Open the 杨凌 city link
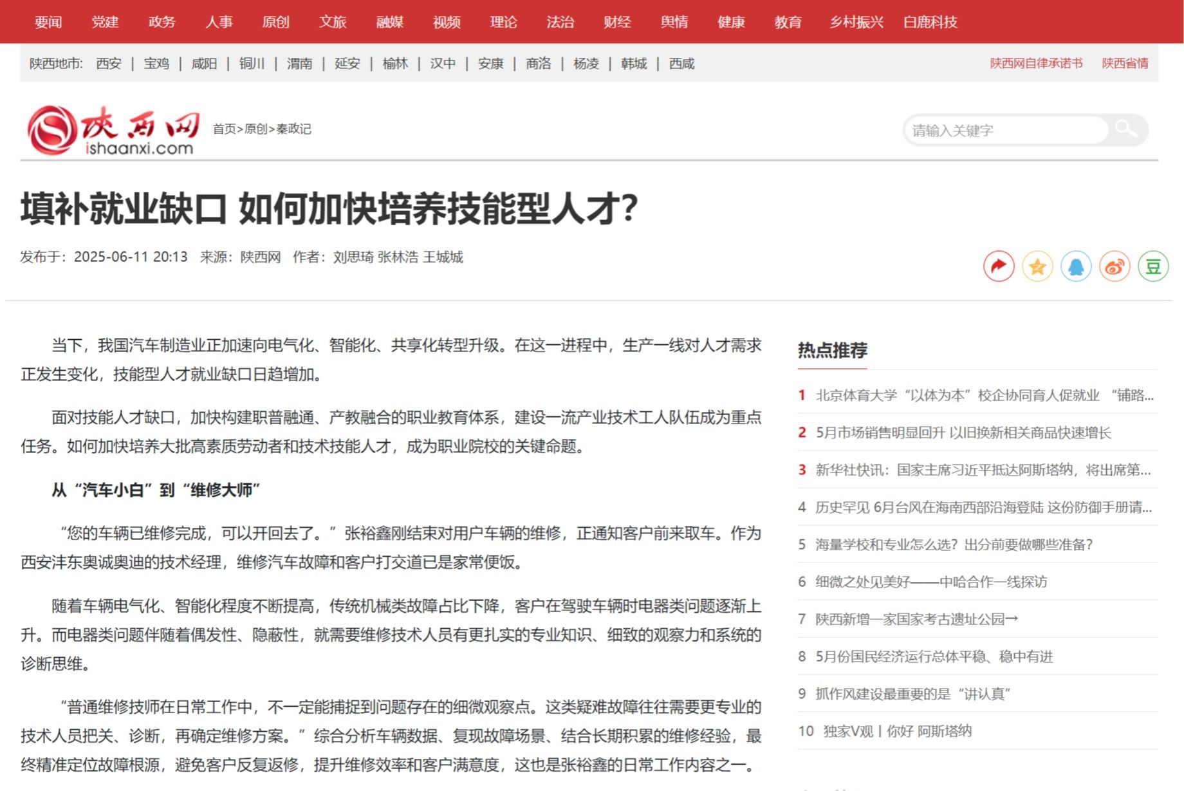Screen dimensions: 1184x791 pyautogui.click(x=586, y=63)
